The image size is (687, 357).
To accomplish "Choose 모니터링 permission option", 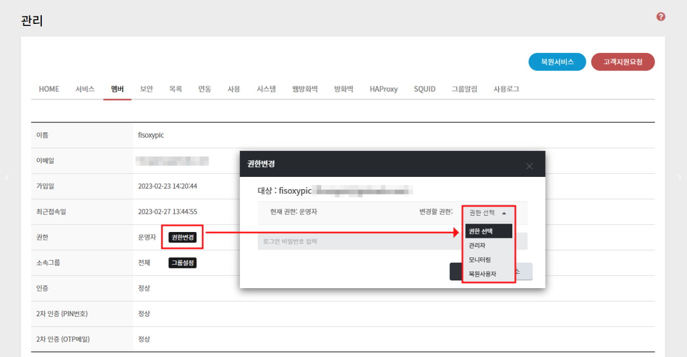I will click(x=480, y=260).
